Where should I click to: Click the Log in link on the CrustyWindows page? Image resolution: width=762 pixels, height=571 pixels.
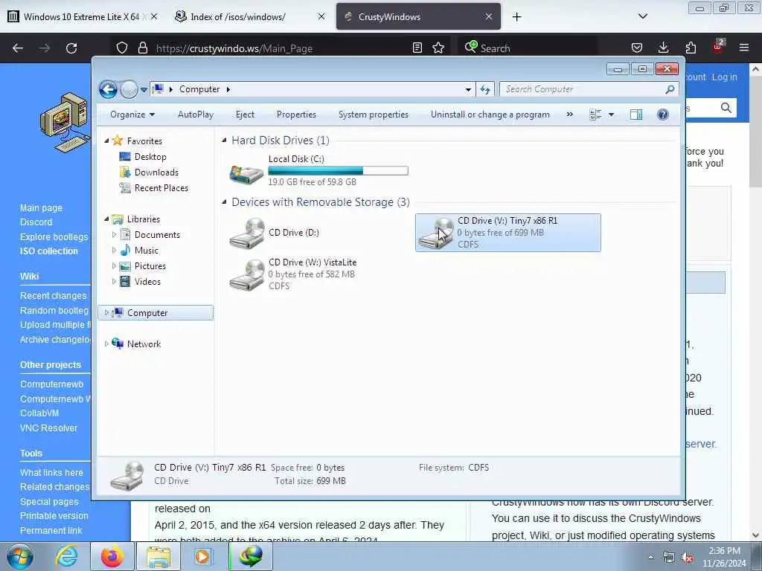click(x=724, y=77)
